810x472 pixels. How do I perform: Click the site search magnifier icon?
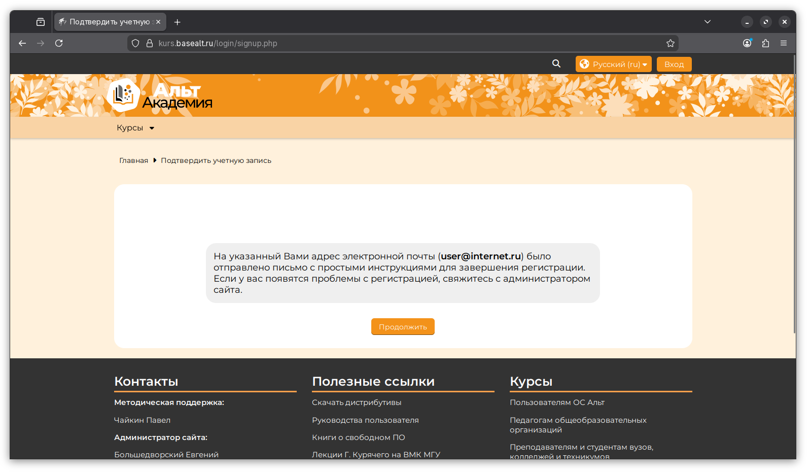coord(556,64)
